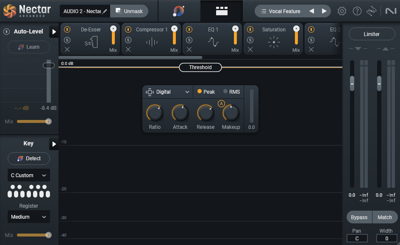Load the next preset
The image size is (400, 245).
(x=324, y=11)
